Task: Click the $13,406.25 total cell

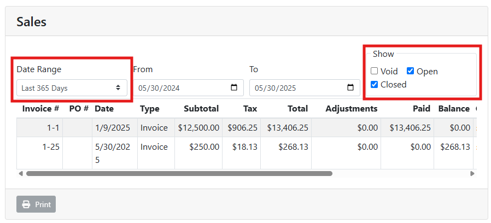Action: tap(286, 127)
